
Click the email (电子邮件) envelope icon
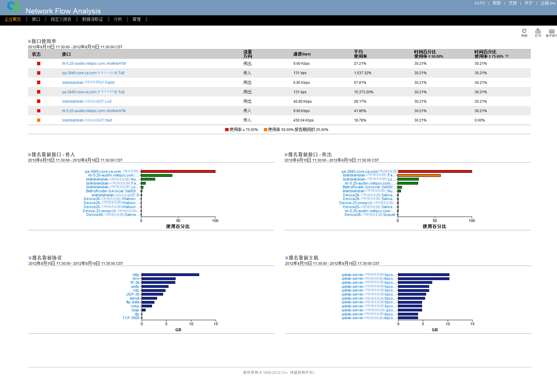coord(551,31)
